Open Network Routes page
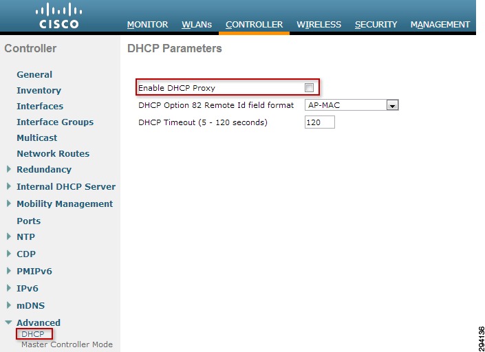Screen dimensions: 485x352 (x=53, y=153)
